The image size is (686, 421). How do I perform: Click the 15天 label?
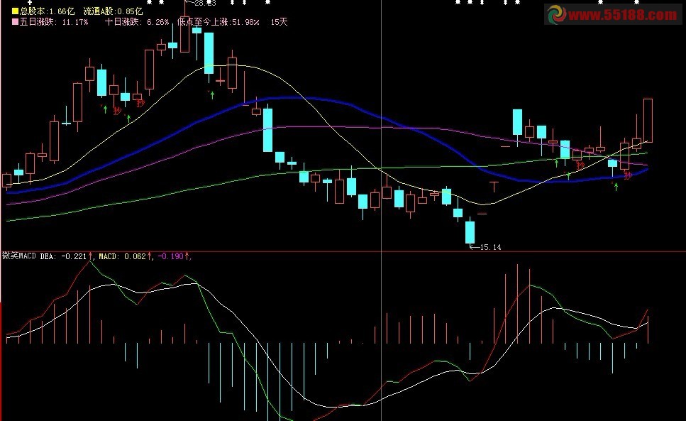[279, 22]
